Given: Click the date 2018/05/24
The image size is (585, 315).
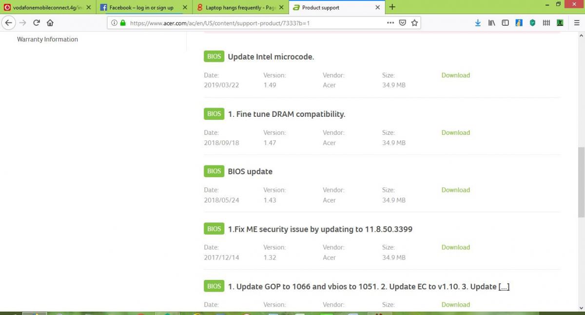Looking at the screenshot, I should [221, 200].
